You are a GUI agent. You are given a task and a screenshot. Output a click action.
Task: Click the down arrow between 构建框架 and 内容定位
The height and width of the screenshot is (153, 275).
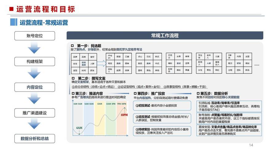[x=34, y=73]
